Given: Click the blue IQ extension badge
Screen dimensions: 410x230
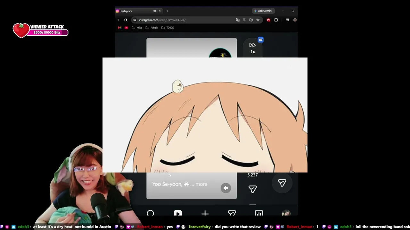Looking at the screenshot, I should tap(261, 40).
